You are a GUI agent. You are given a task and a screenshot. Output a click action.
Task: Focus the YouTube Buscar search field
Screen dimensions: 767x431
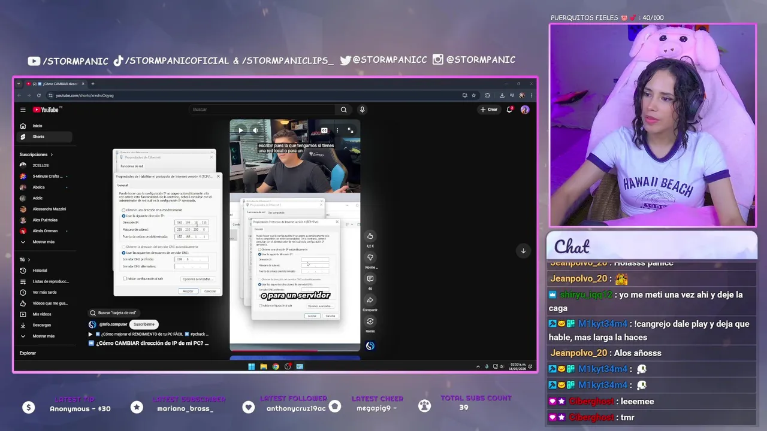pos(262,110)
